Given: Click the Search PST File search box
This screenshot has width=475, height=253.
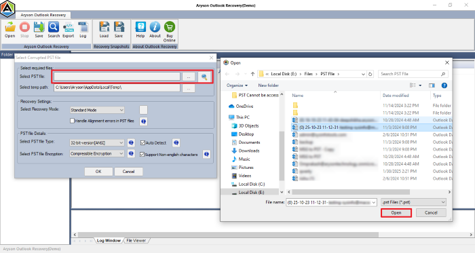Looking at the screenshot, I should [x=413, y=74].
